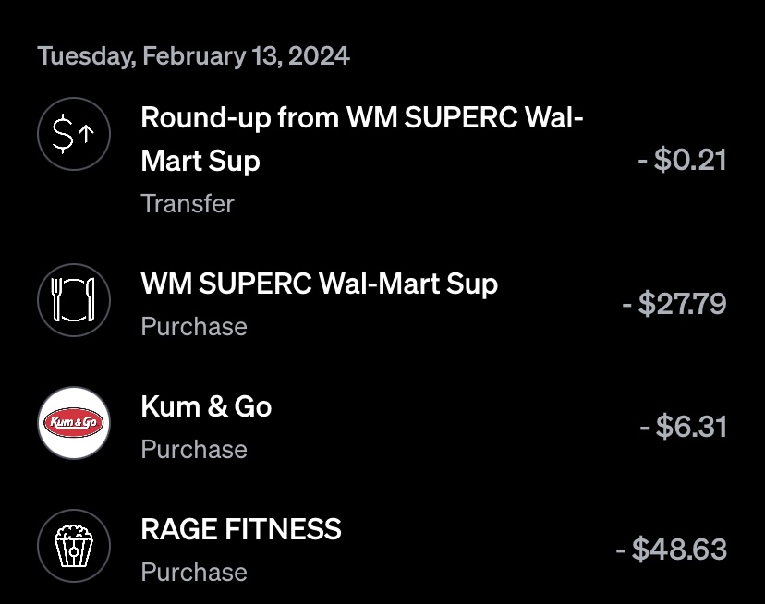Screen dimensions: 765x604
Task: Tap the minus sign before $48.63
Action: (x=621, y=550)
